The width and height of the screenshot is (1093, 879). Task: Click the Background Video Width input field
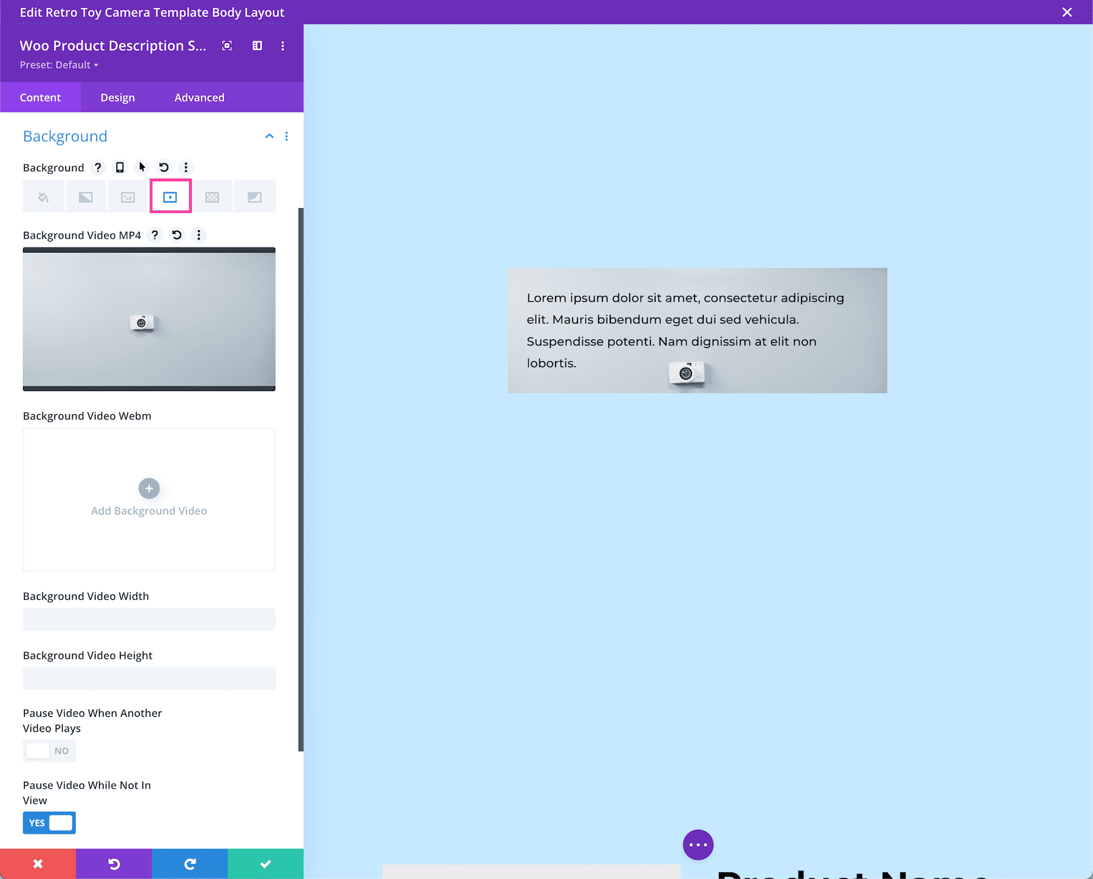(x=149, y=619)
